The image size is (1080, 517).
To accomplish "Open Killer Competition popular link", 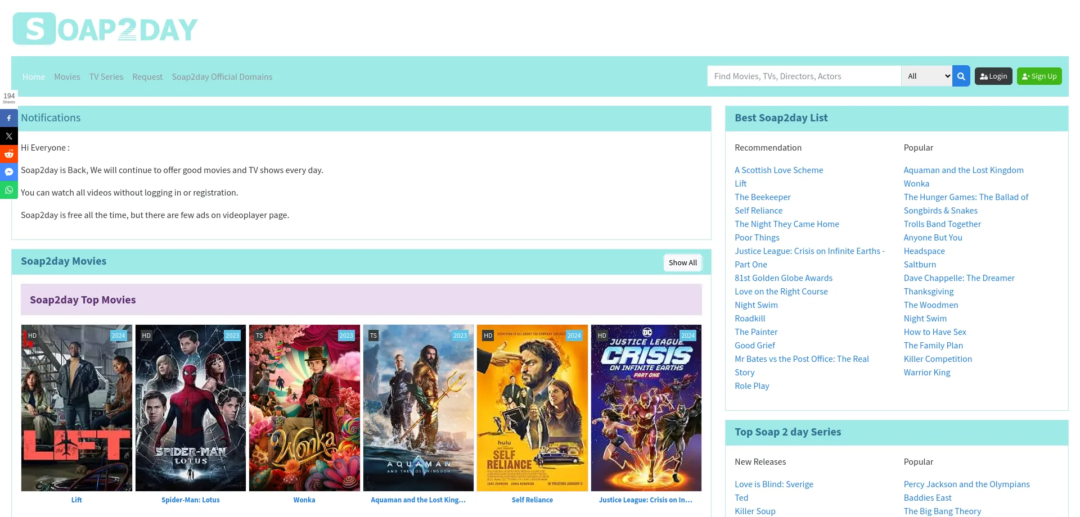I will [938, 359].
